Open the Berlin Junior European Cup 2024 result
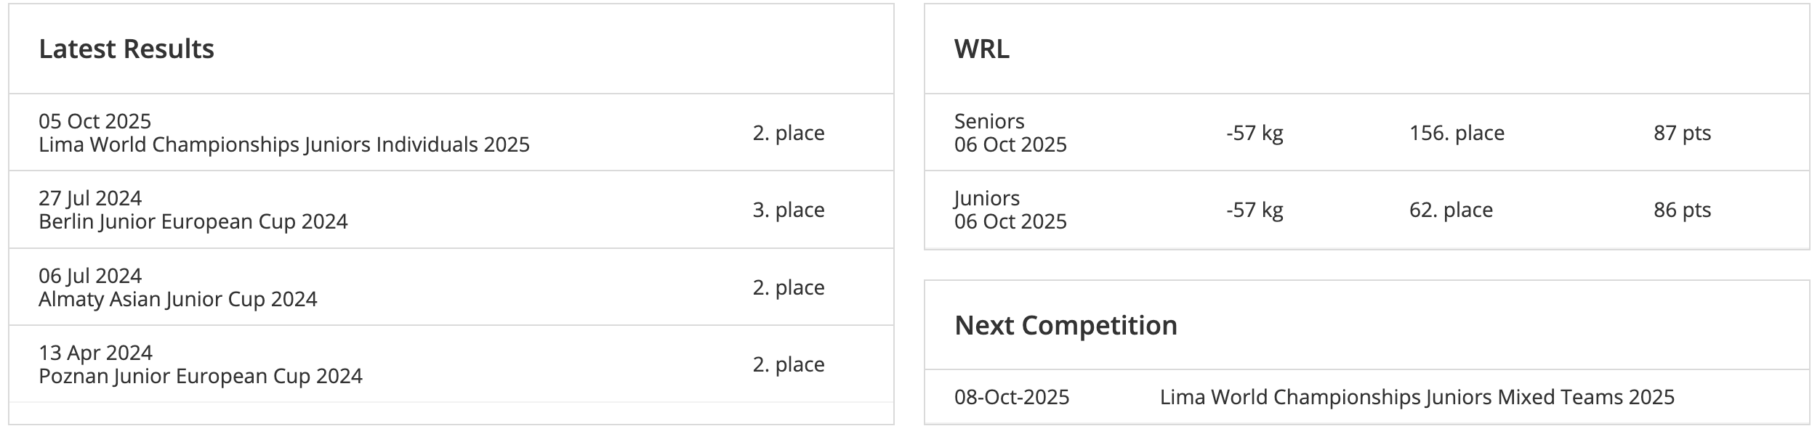 pos(193,221)
